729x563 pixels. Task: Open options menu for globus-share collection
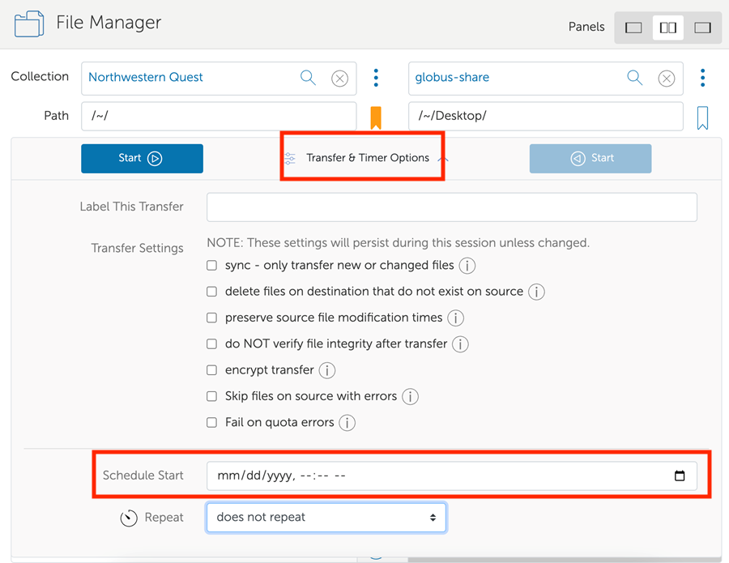702,78
